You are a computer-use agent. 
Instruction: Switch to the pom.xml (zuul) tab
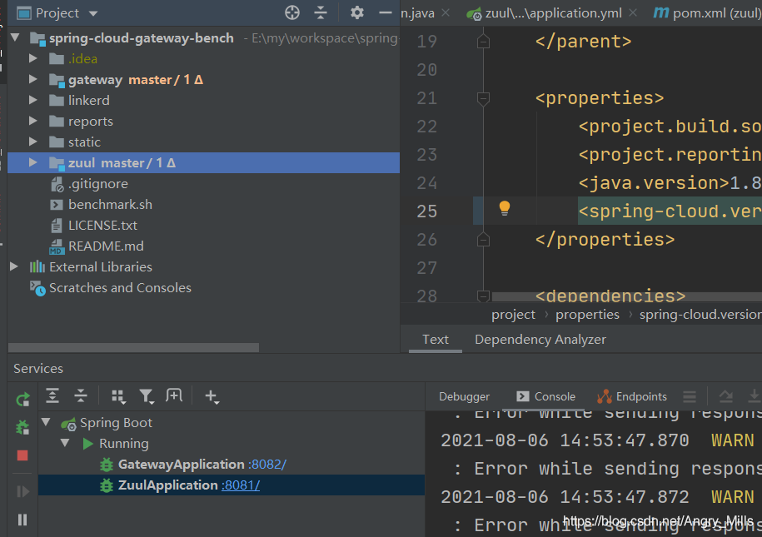(x=707, y=13)
